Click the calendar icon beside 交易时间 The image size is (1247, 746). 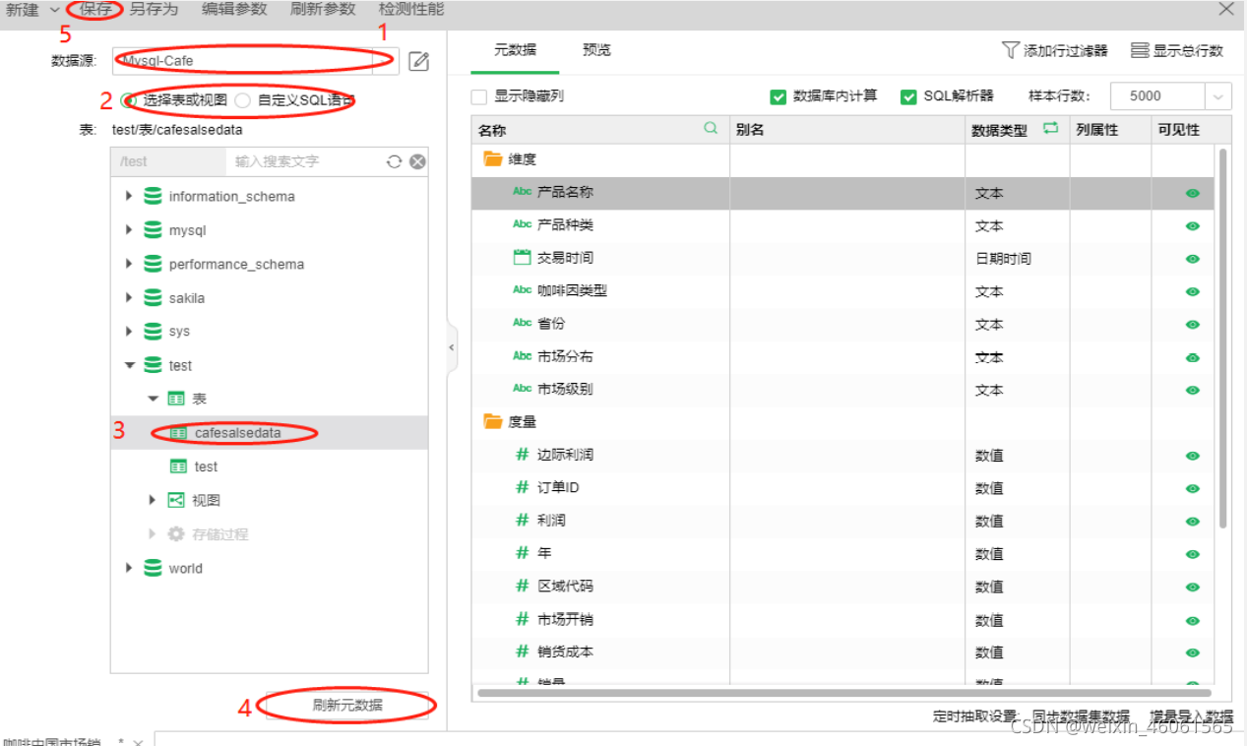click(523, 258)
